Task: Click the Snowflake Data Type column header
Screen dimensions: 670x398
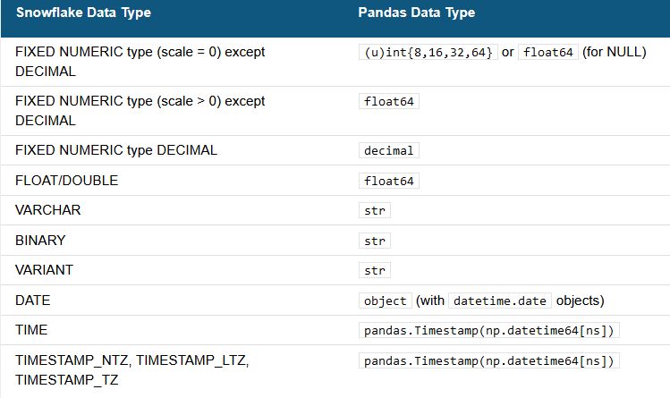Action: click(83, 13)
